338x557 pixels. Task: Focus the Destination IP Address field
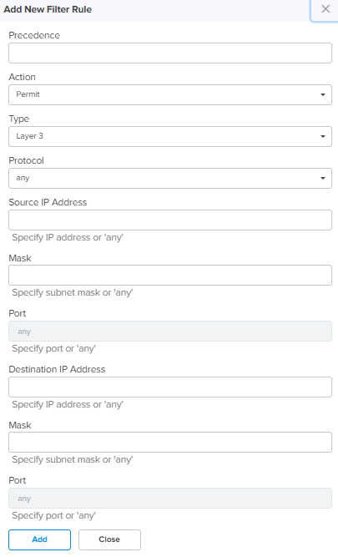click(170, 387)
